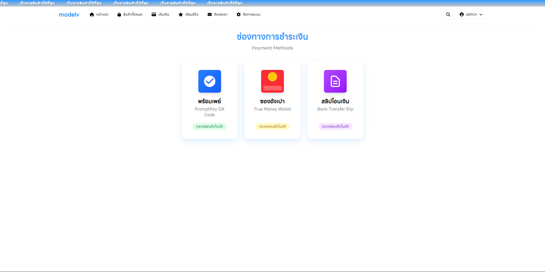Click the modelv logo link
The width and height of the screenshot is (545, 272).
point(69,14)
